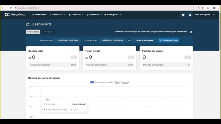Click the browser address bar URL
This screenshot has height=124, width=221.
pyautogui.click(x=29, y=8)
